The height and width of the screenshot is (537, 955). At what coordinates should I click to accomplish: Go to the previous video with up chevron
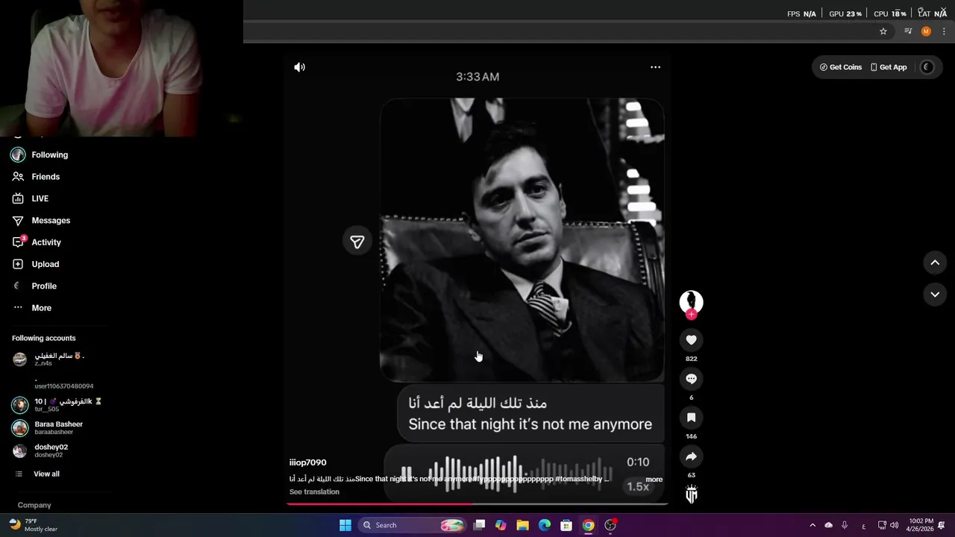point(935,263)
